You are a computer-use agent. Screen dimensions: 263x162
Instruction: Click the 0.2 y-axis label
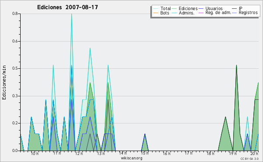tap(15, 123)
